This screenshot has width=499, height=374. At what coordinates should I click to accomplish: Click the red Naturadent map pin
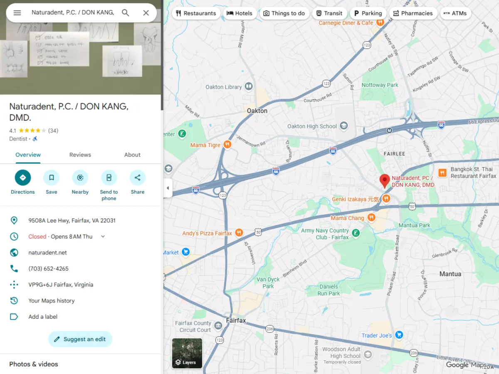coord(385,181)
